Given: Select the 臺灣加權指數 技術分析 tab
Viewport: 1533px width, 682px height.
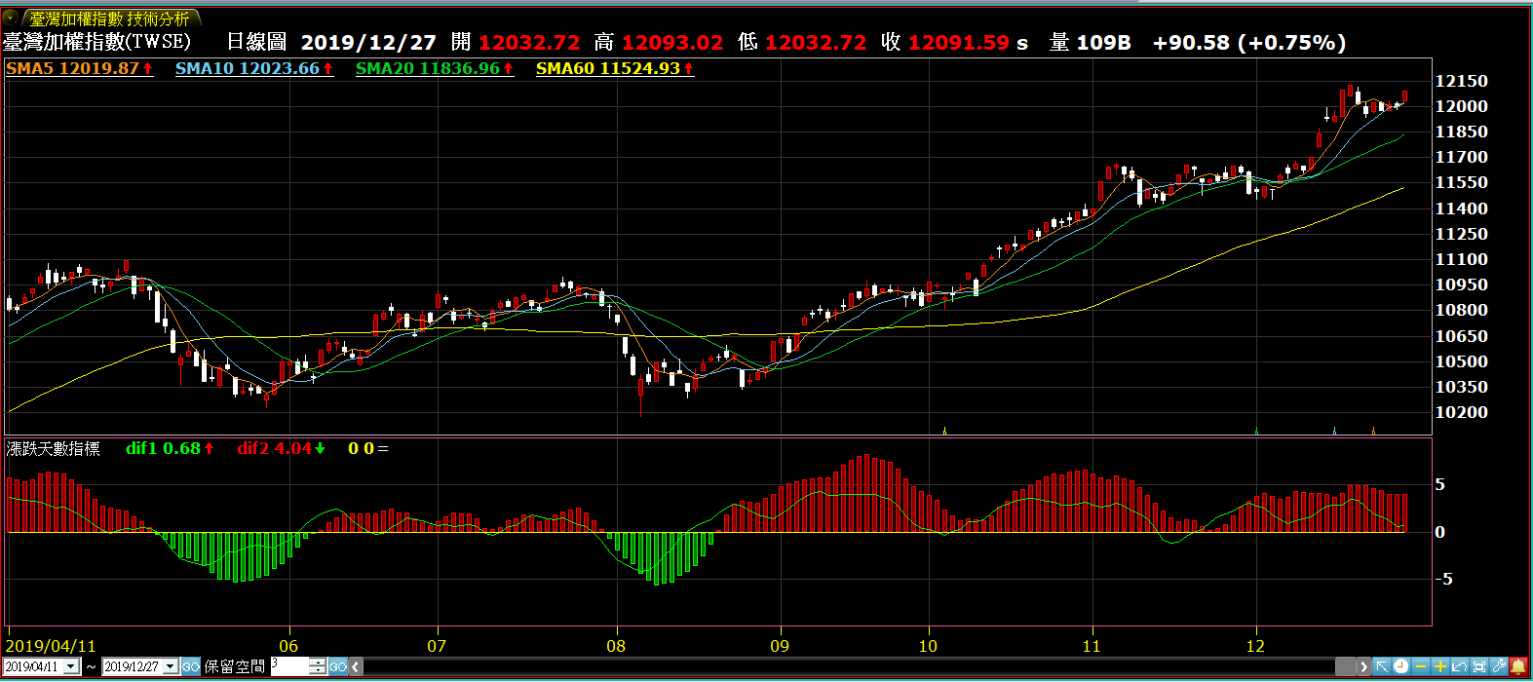Looking at the screenshot, I should (x=109, y=19).
